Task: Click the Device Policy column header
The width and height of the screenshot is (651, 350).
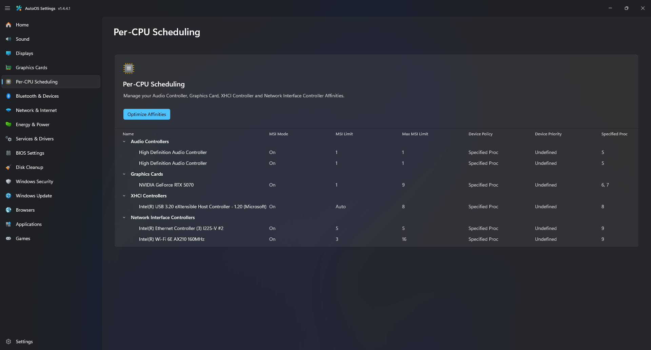Action: 480,134
